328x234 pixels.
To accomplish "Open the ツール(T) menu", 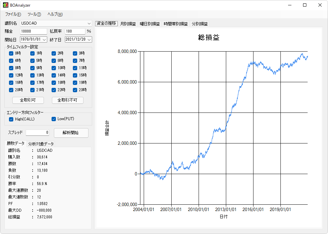I will coord(34,14).
